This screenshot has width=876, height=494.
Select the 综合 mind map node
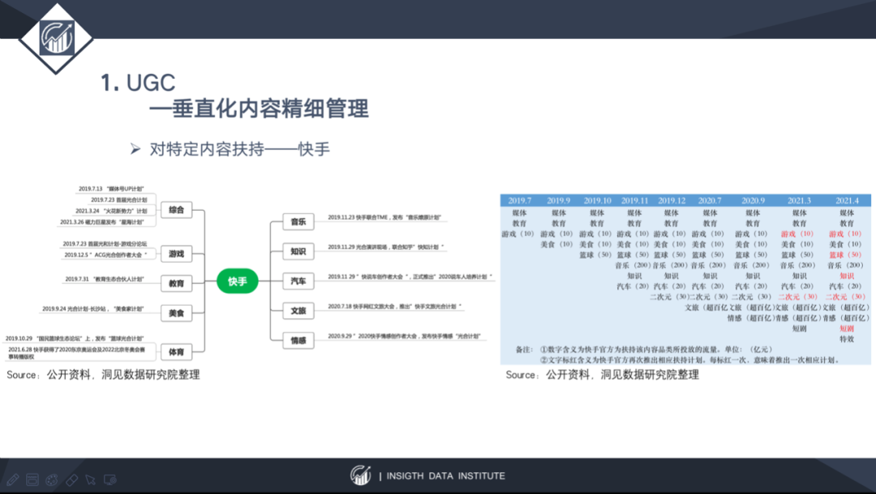(x=177, y=209)
